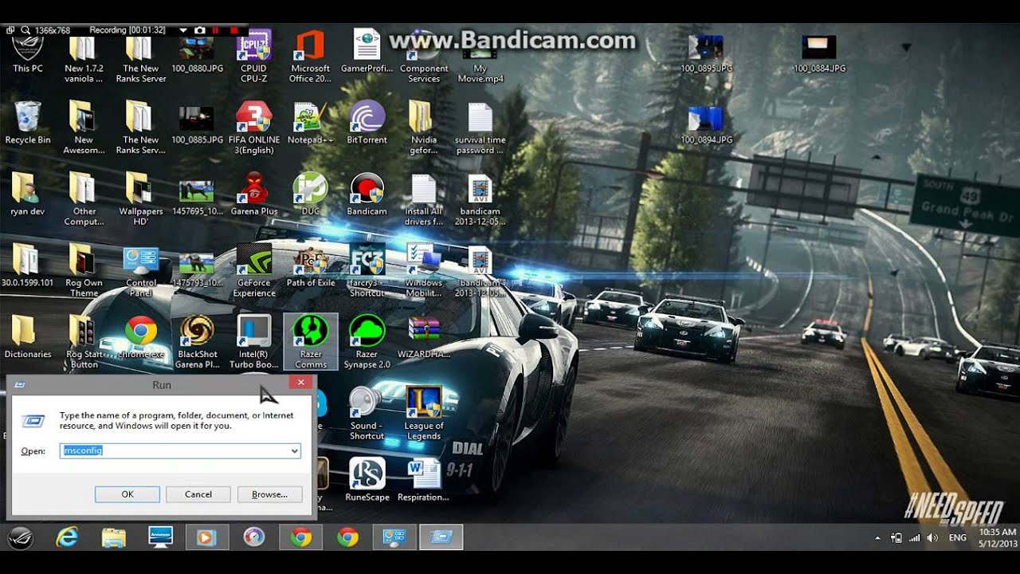The image size is (1020, 574).
Task: Select the Intel(R) Turbo Boost icon
Action: tap(254, 343)
